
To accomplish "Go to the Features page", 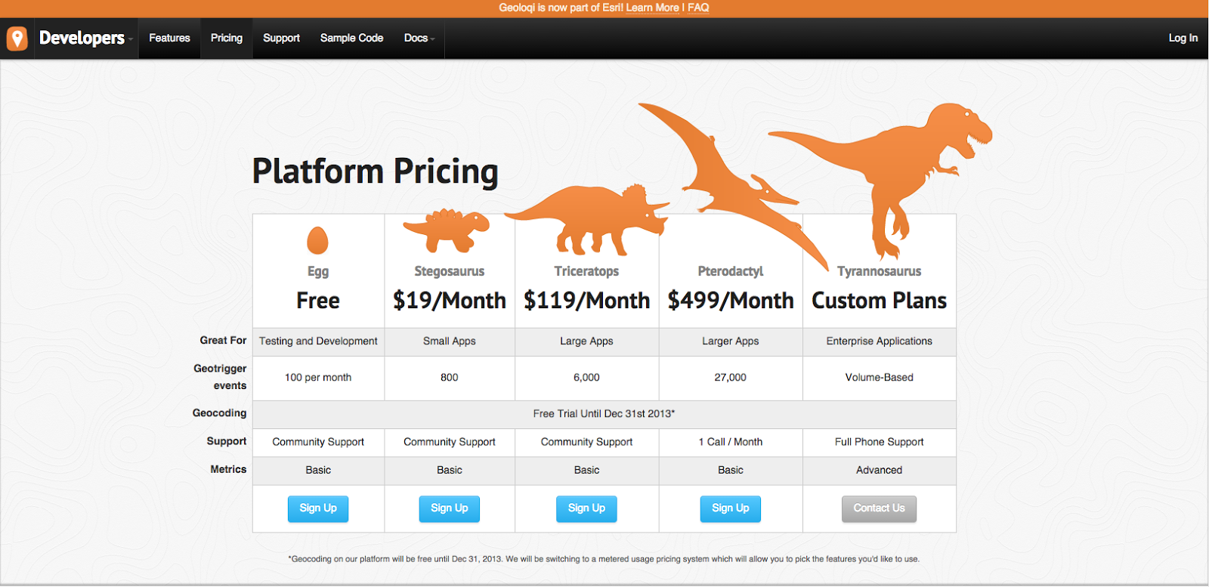I will coord(169,38).
